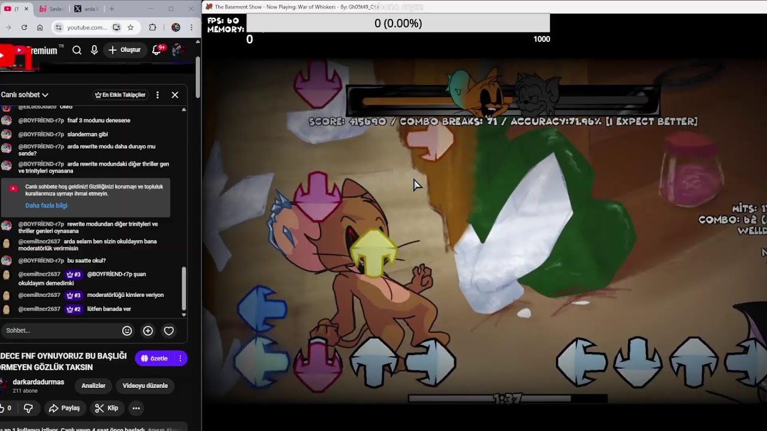Bookmark this page with the star icon
The width and height of the screenshot is (767, 431).
(130, 28)
